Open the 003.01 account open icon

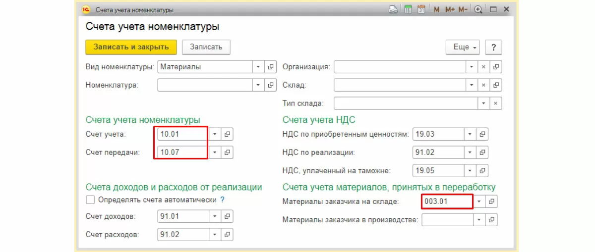point(491,202)
